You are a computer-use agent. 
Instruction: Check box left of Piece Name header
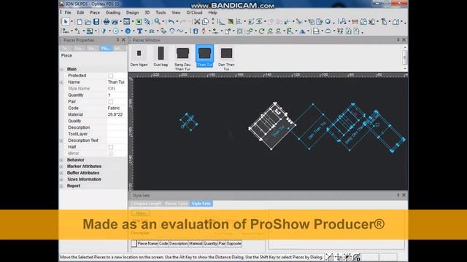pos(134,244)
